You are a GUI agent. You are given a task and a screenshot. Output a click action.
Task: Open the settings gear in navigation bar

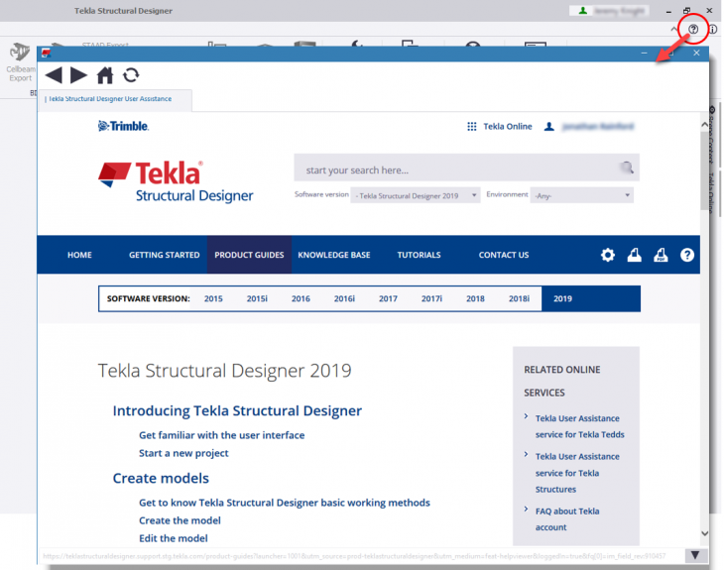point(608,255)
